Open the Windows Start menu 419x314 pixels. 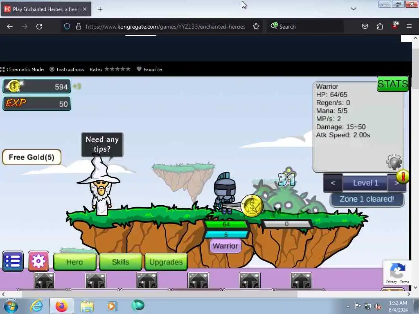(11, 306)
